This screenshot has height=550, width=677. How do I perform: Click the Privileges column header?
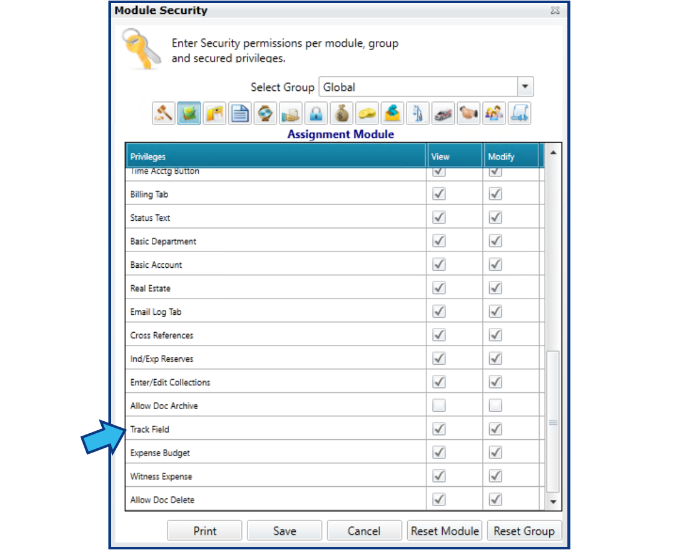276,156
